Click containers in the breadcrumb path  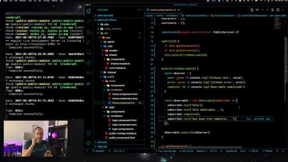pos(172,16)
